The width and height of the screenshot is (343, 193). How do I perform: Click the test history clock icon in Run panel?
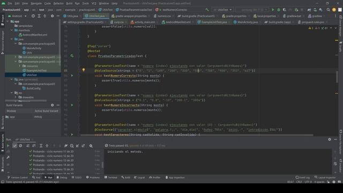point(72,146)
